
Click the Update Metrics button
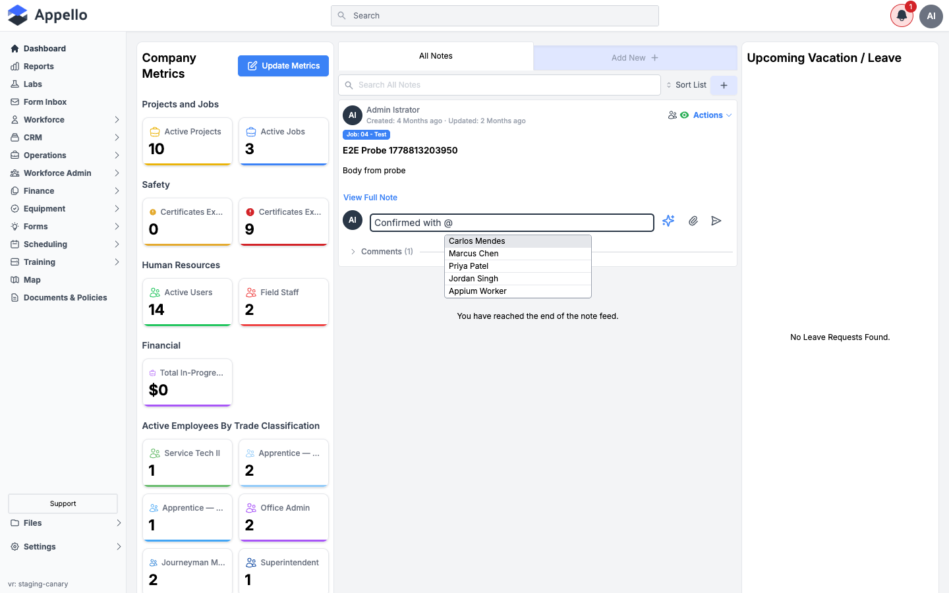point(283,66)
